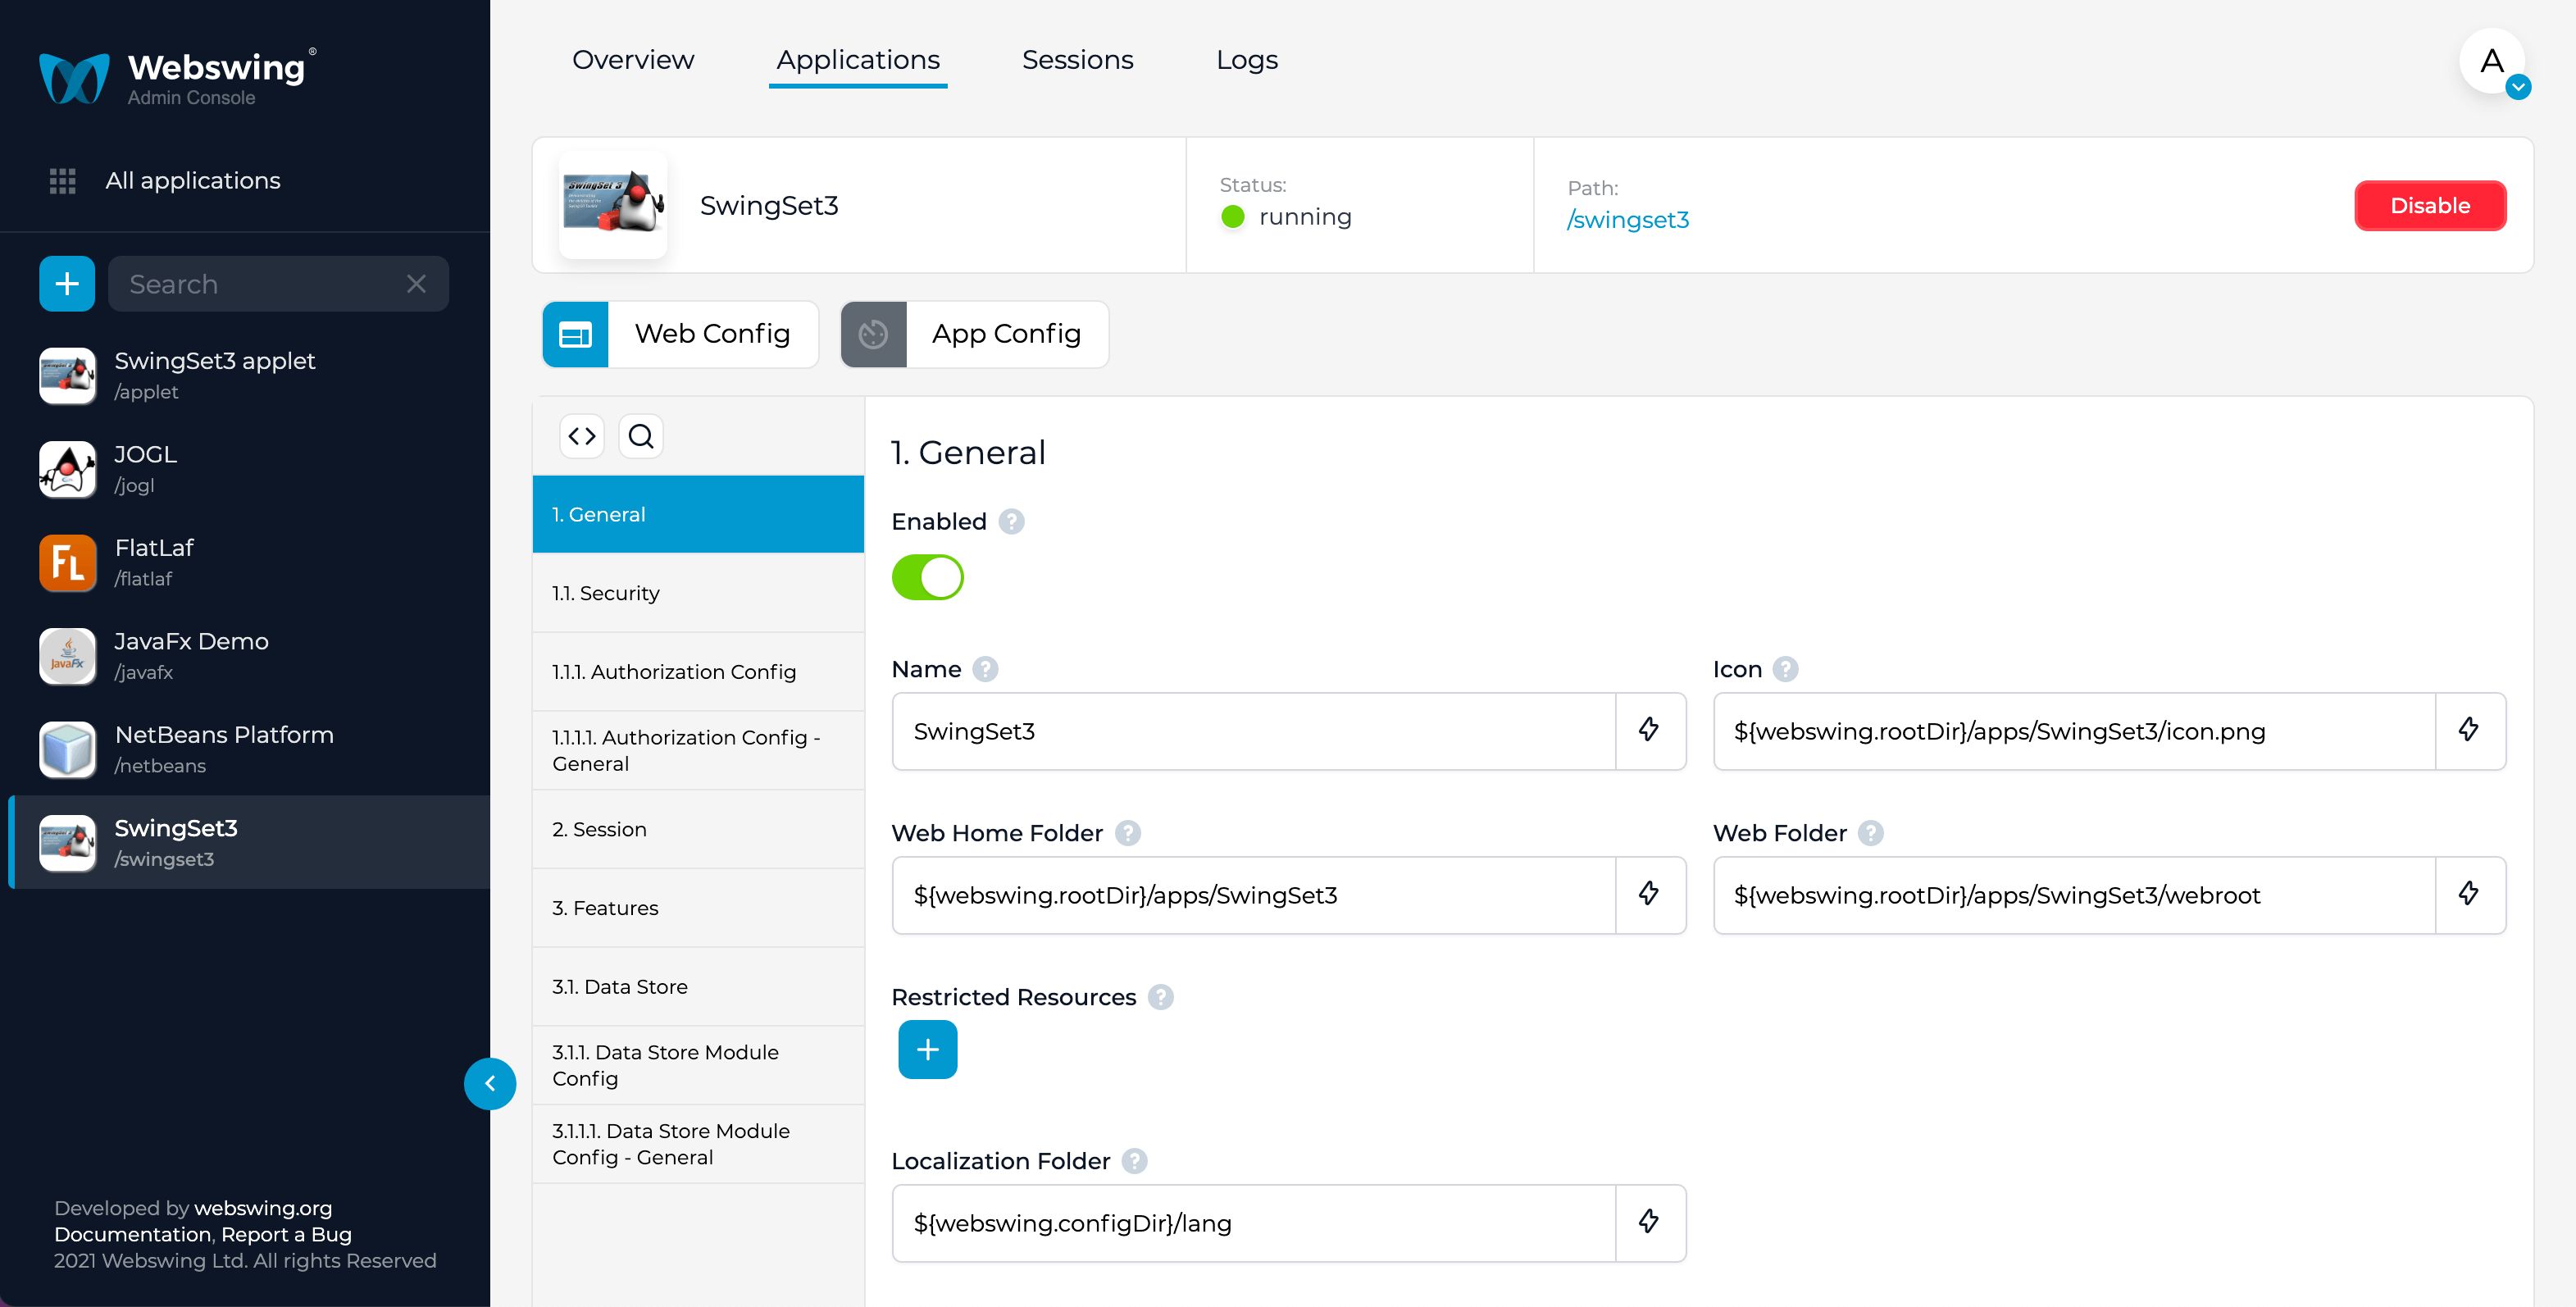Click All applications label
2576x1307 pixels.
coord(193,181)
